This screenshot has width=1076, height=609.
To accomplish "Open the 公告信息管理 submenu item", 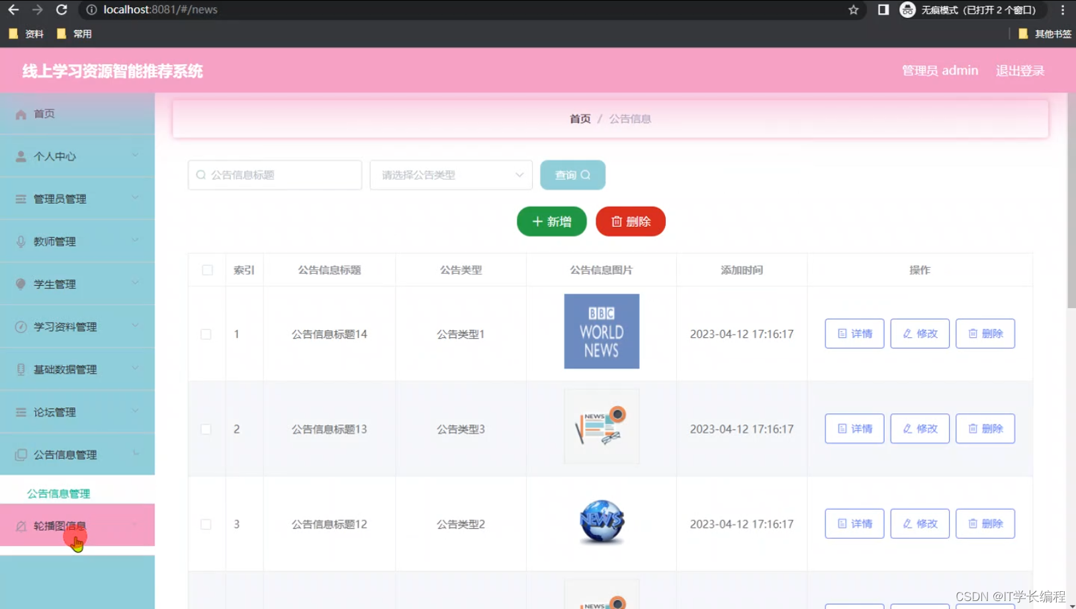I will click(x=56, y=493).
